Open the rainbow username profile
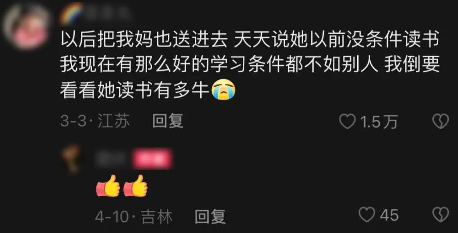Viewport: 458px width, 233px height. [x=96, y=13]
